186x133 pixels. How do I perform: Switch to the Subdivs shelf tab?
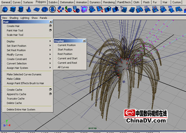[x=53, y=2]
